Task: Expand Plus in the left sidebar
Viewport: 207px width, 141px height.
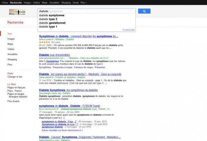Action: 10,65
